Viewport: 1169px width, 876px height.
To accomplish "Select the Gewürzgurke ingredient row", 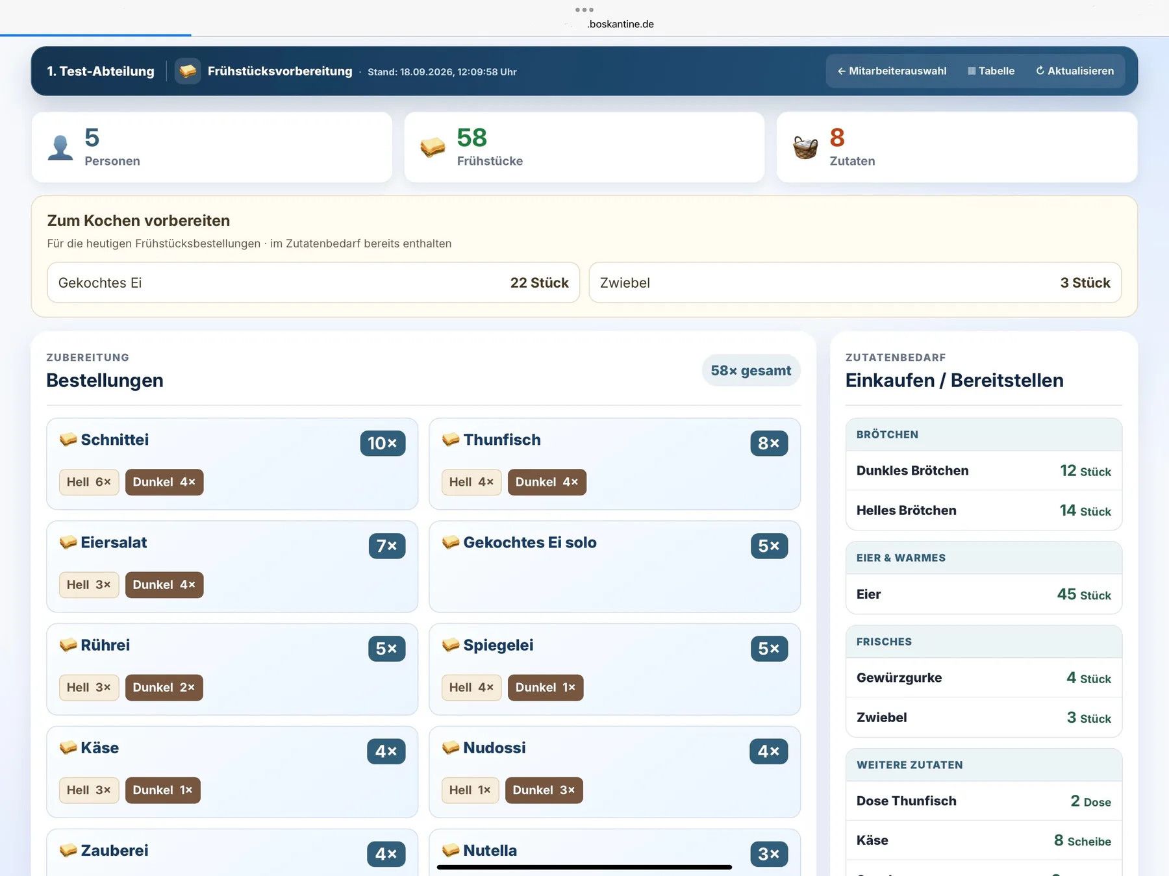I will pyautogui.click(x=984, y=678).
